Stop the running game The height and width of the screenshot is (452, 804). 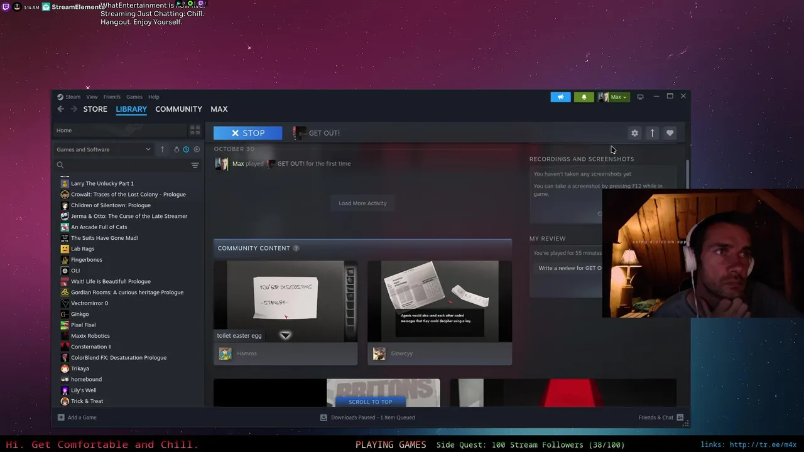[x=247, y=132]
